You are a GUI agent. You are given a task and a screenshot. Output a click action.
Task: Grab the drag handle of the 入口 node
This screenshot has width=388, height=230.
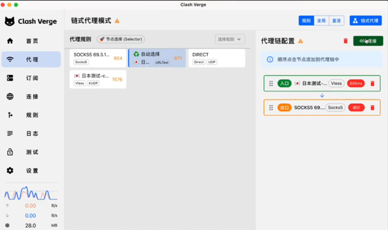[x=271, y=84]
